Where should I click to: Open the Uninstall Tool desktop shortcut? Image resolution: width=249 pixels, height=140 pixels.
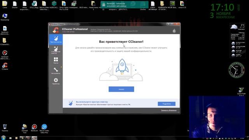pyautogui.click(x=25, y=129)
